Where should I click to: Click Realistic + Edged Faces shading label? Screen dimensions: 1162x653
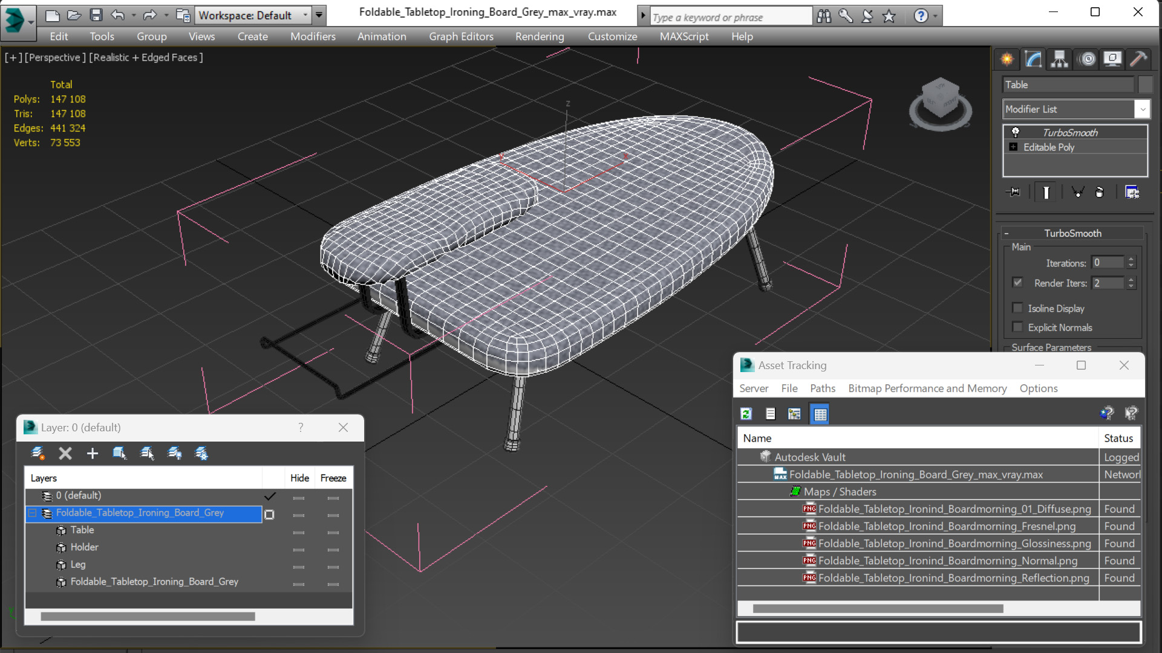146,57
